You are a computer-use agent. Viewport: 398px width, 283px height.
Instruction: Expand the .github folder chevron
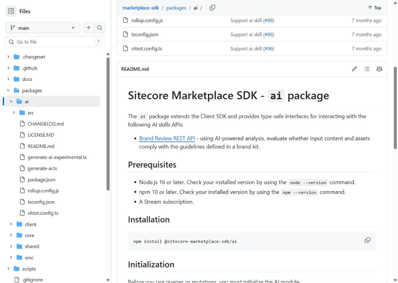click(9, 68)
